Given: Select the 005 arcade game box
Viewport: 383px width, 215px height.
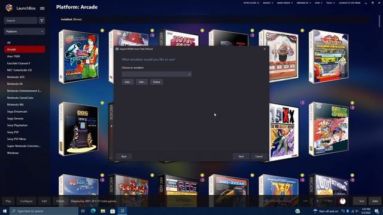Looking at the screenshot, I should [x=78, y=129].
